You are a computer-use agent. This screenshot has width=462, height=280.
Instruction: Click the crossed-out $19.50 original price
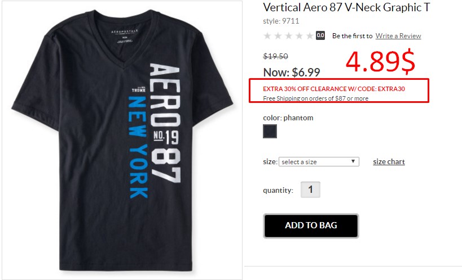click(275, 56)
